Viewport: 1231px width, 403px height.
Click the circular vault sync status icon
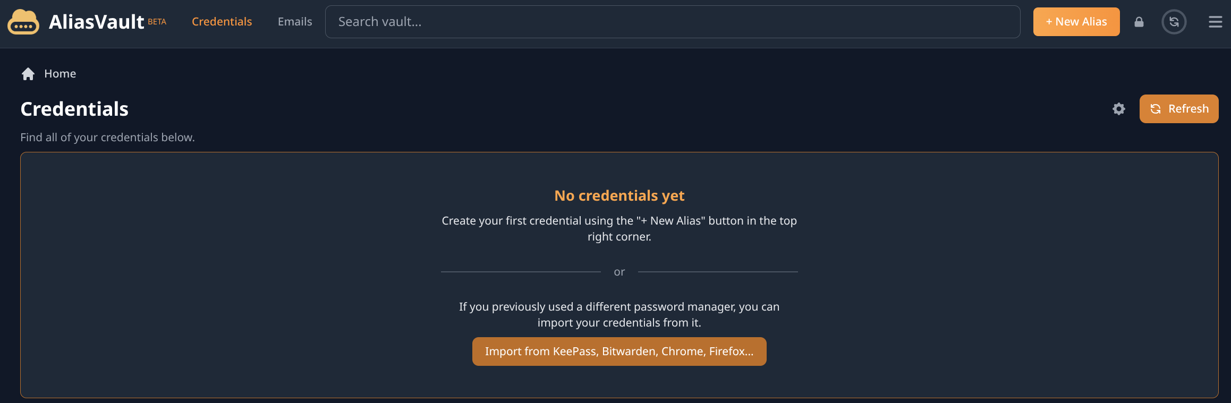pyautogui.click(x=1174, y=22)
